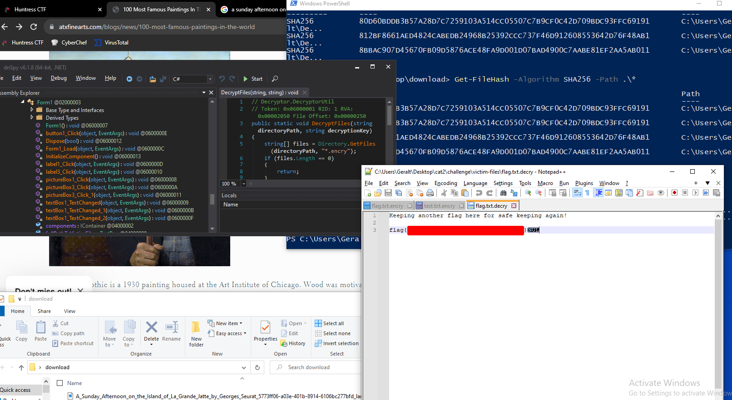
Task: Click the Zoom In magnifier in Notepad++
Action: pyautogui.click(x=528, y=193)
